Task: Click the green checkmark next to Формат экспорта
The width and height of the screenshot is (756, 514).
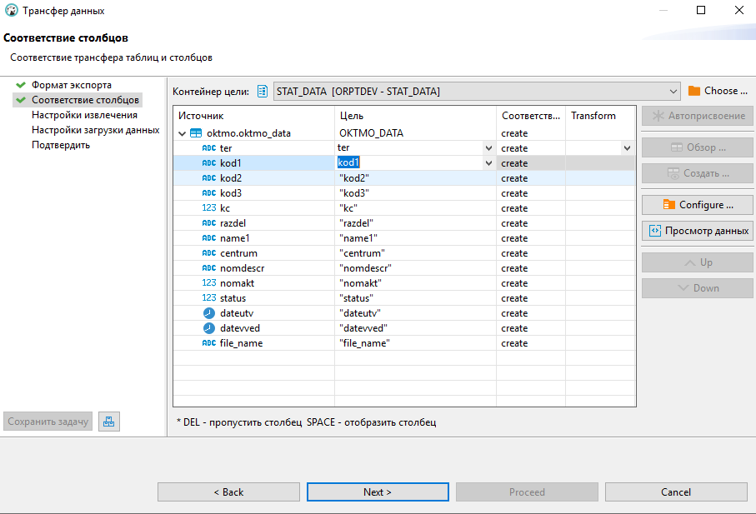Action: point(21,85)
